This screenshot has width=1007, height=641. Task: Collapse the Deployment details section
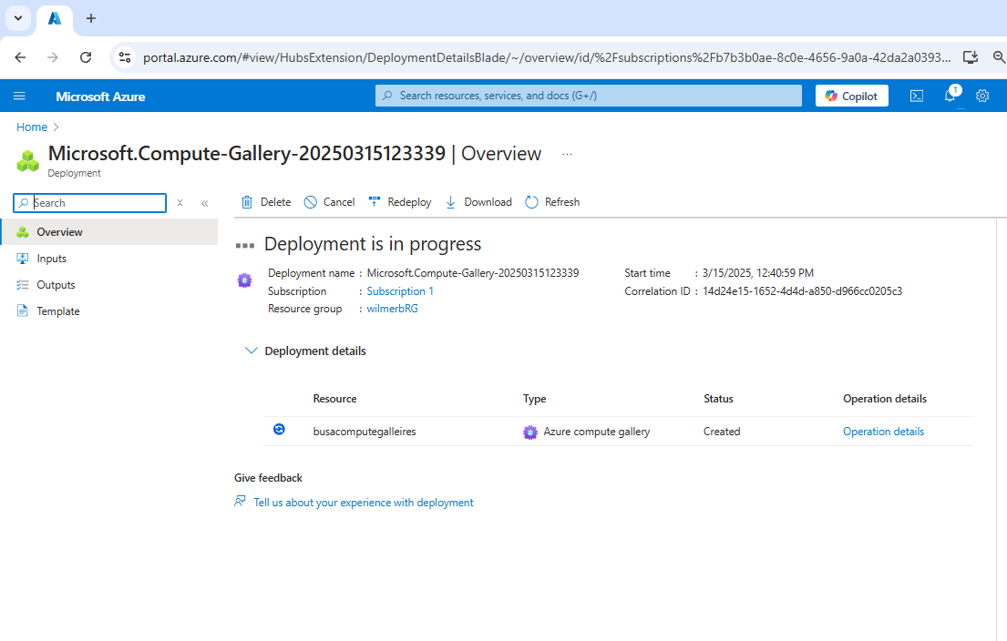click(x=252, y=351)
